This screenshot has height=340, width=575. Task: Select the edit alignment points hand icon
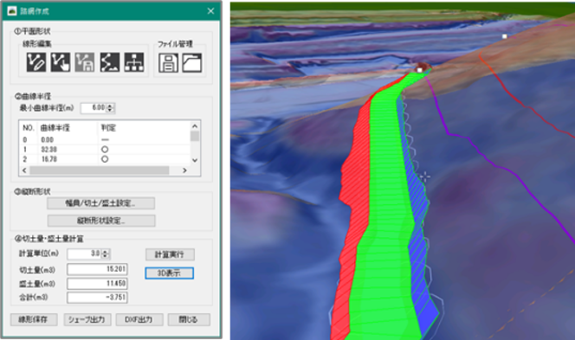pyautogui.click(x=61, y=62)
